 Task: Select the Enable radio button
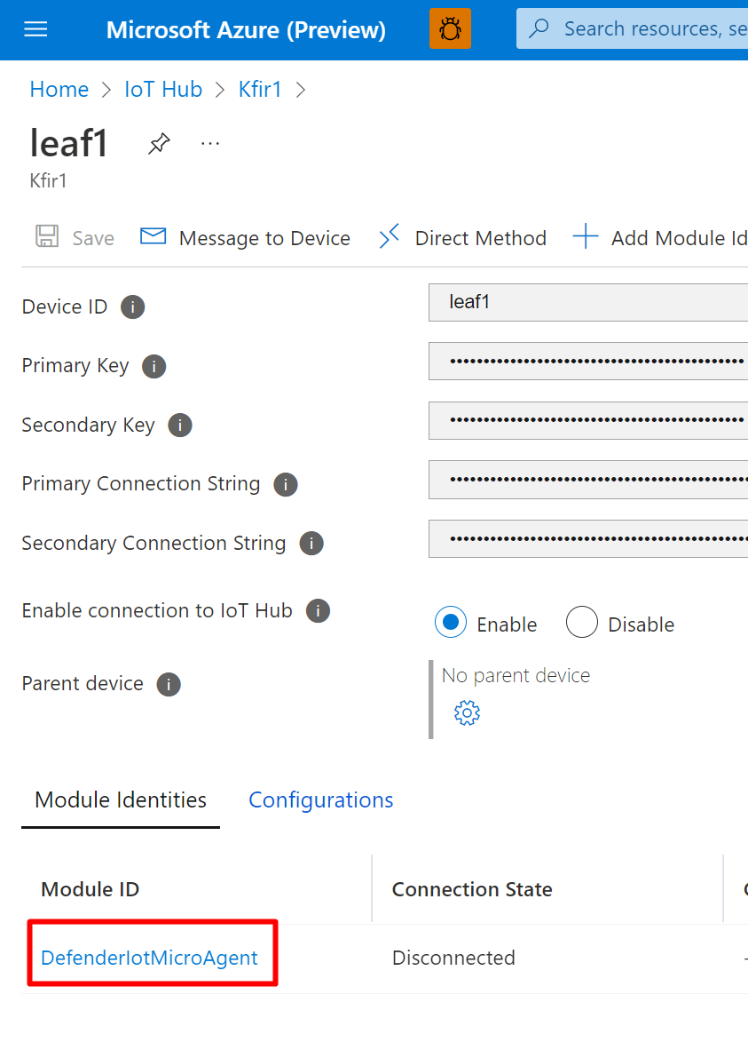(451, 623)
